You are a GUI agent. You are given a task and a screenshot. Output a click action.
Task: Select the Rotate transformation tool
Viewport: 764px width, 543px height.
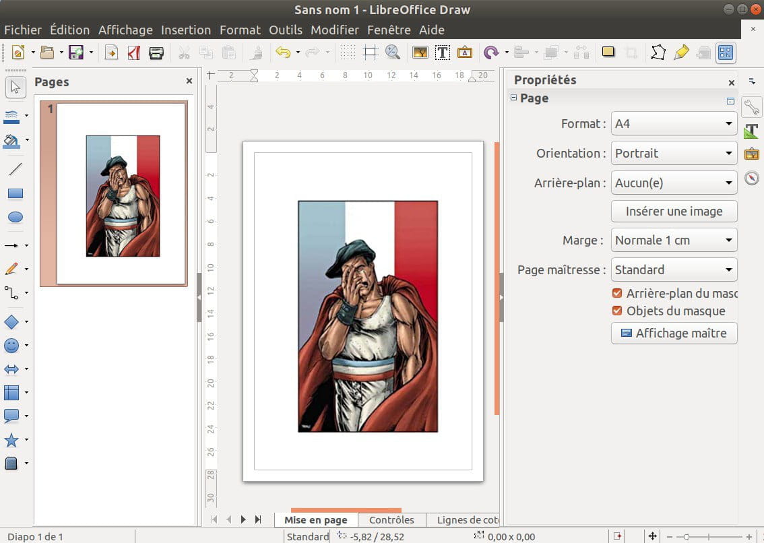pyautogui.click(x=490, y=52)
